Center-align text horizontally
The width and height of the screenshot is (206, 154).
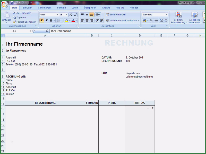(87, 21)
